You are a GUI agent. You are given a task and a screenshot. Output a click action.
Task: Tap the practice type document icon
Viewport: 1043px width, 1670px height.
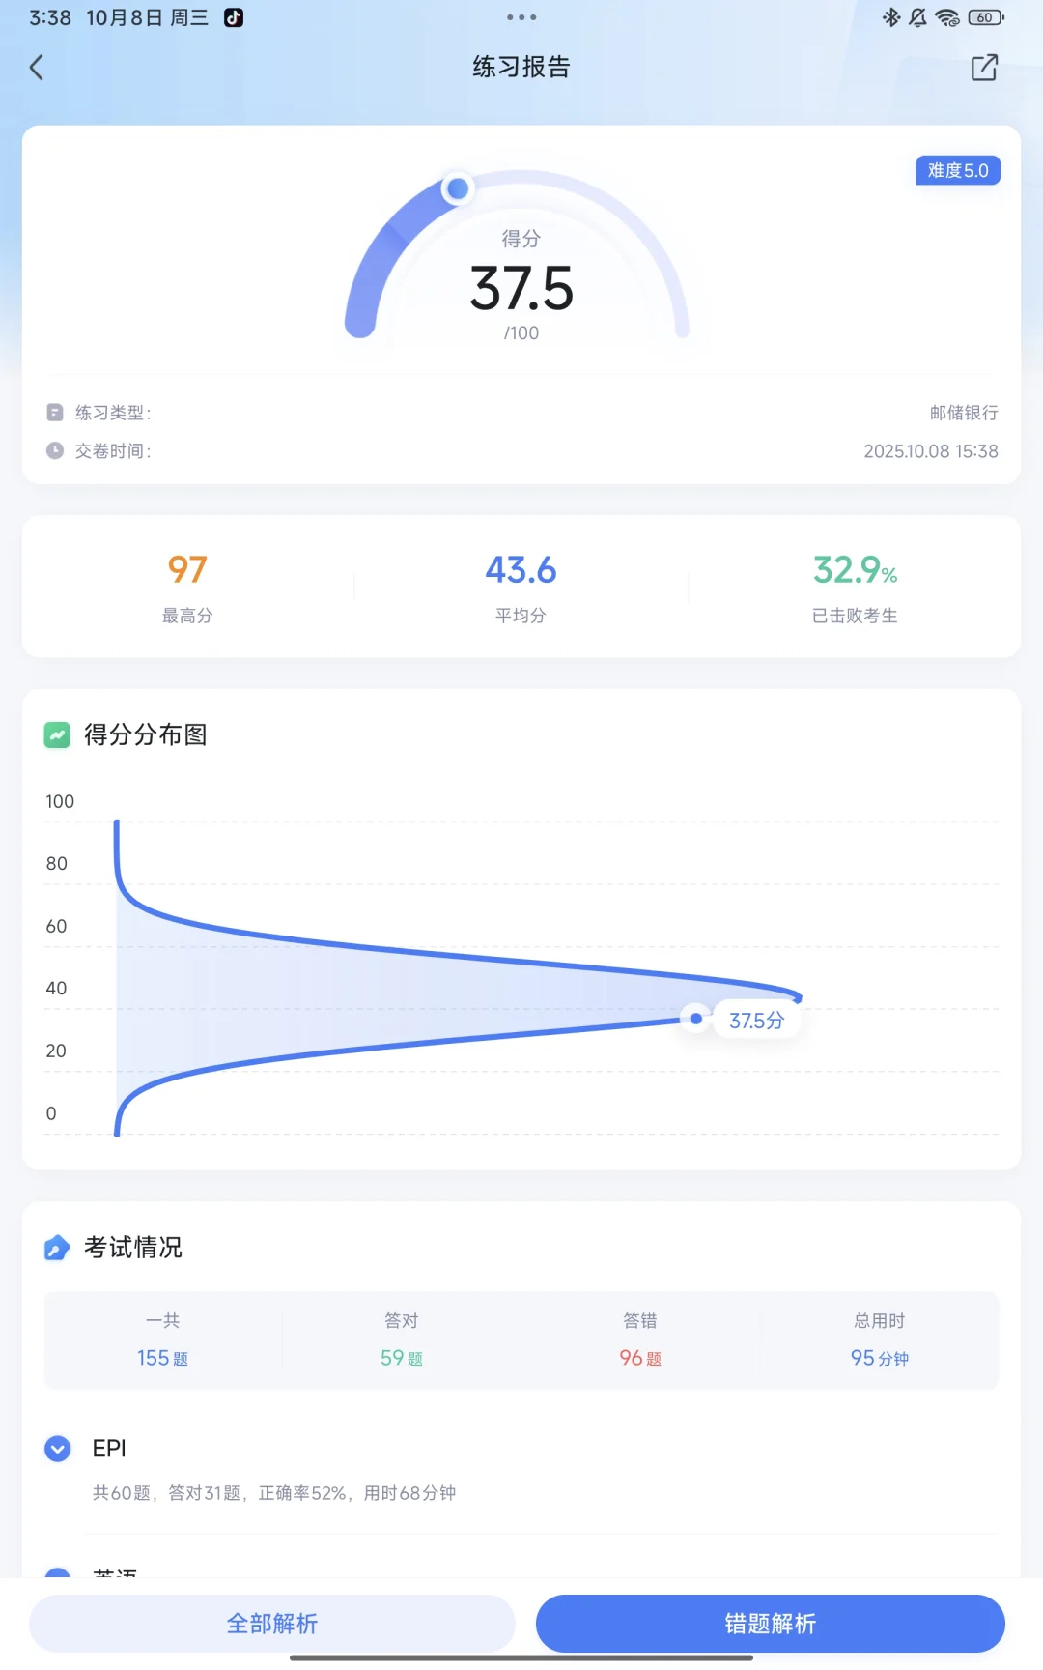click(x=55, y=413)
